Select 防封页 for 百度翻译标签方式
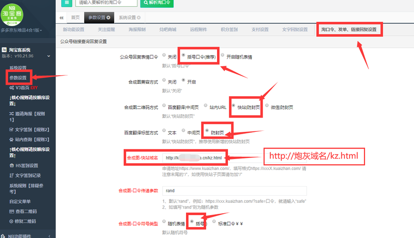Screen dimensions: 414x238 tap(207, 130)
